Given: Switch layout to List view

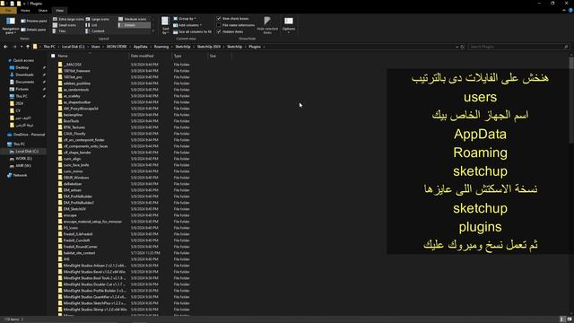Looking at the screenshot, I should click(x=91, y=25).
